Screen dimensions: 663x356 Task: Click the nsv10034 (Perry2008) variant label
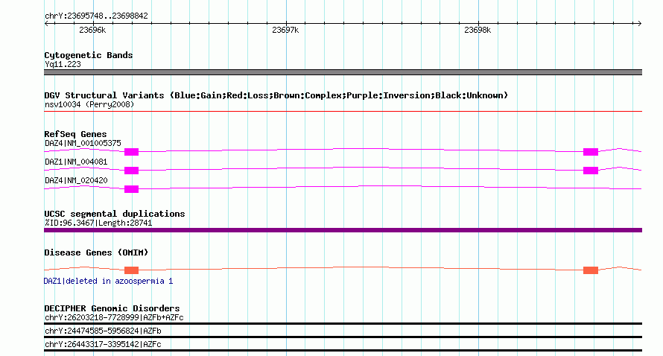89,104
